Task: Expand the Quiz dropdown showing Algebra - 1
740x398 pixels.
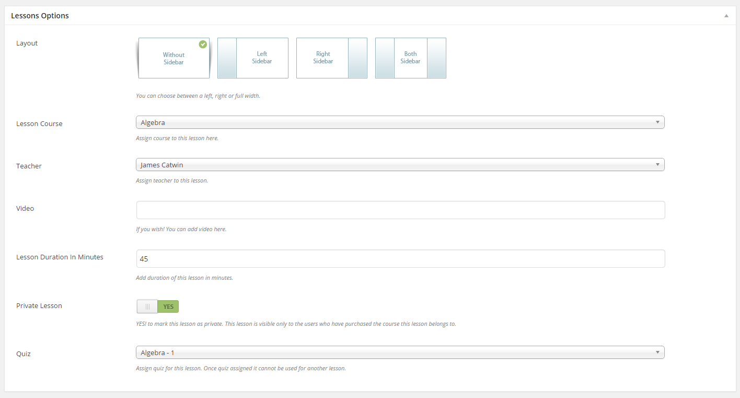Action: pos(400,352)
